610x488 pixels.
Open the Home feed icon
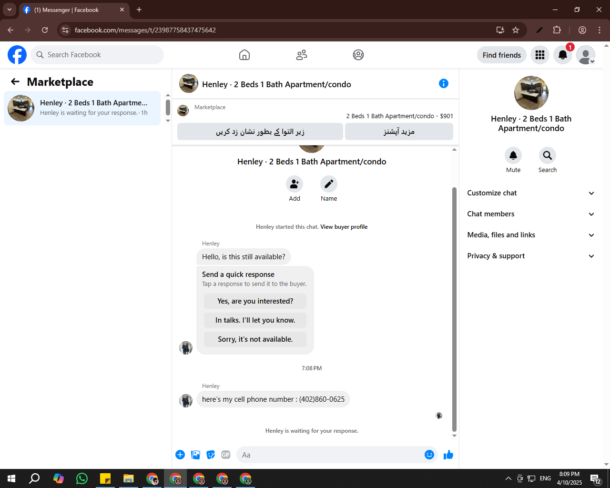[x=244, y=55]
